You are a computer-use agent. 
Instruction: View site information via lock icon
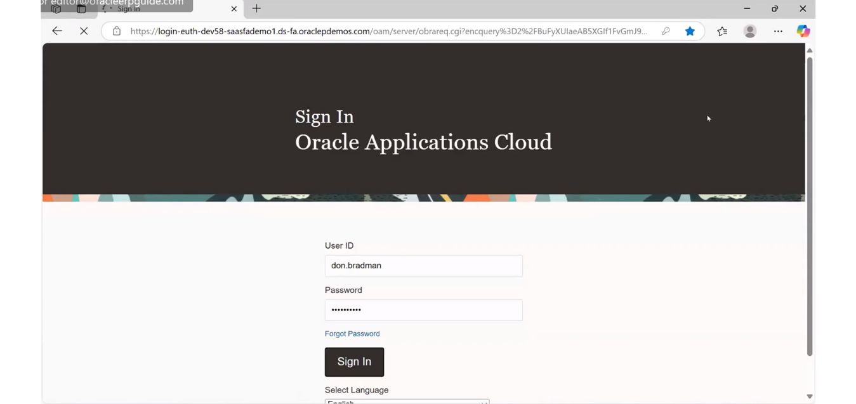point(116,30)
